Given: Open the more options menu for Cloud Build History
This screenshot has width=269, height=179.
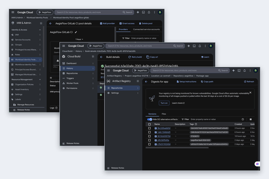Looking at the screenshot, I should (93, 68).
